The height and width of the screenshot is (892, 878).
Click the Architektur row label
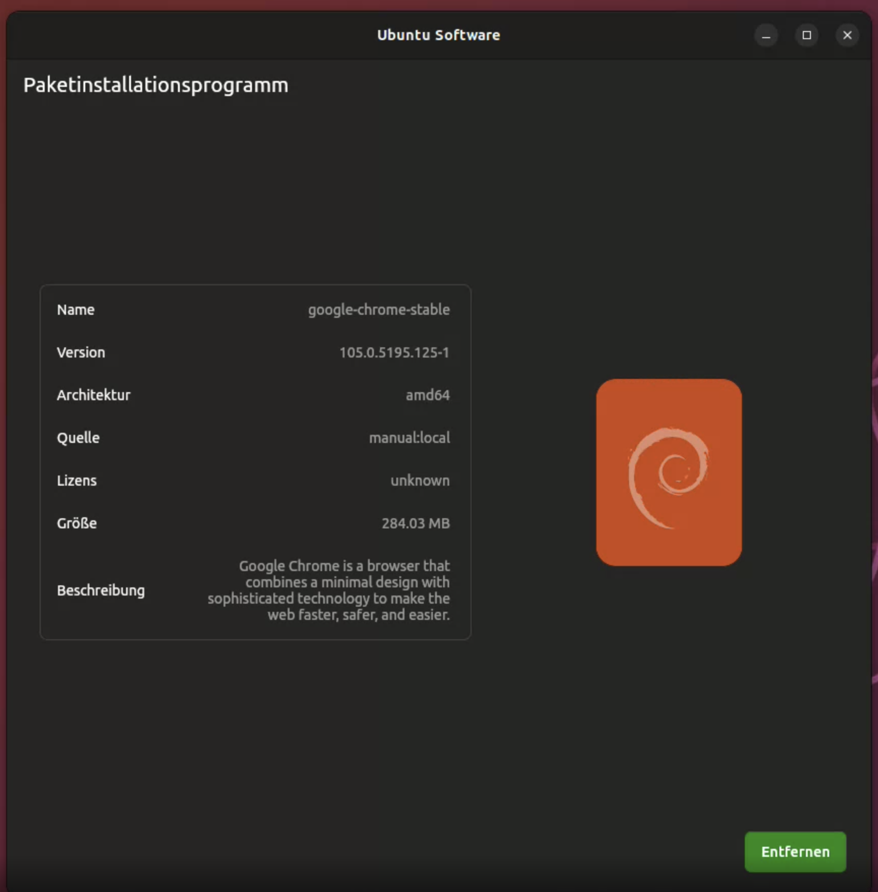[93, 395]
